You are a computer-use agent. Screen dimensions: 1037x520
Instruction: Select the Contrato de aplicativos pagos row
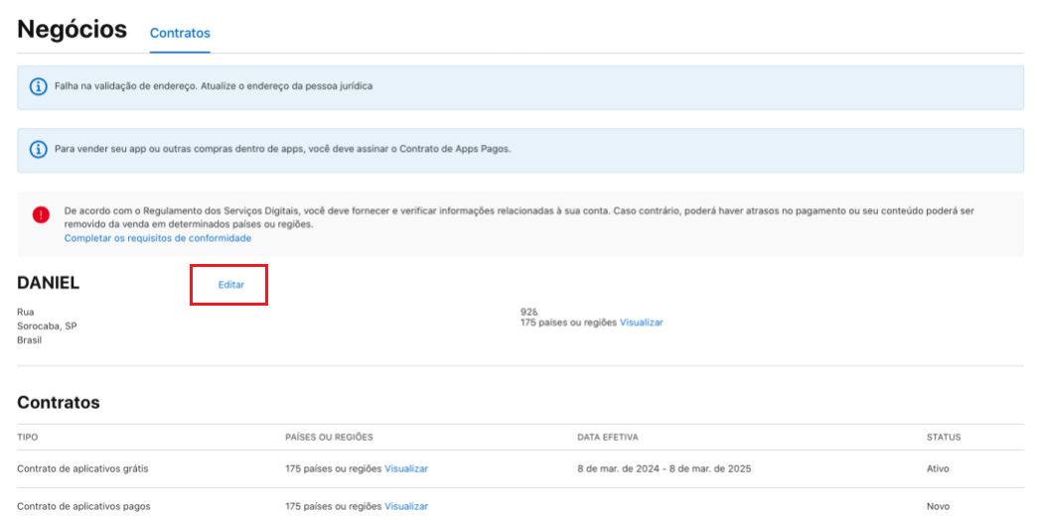(x=83, y=506)
